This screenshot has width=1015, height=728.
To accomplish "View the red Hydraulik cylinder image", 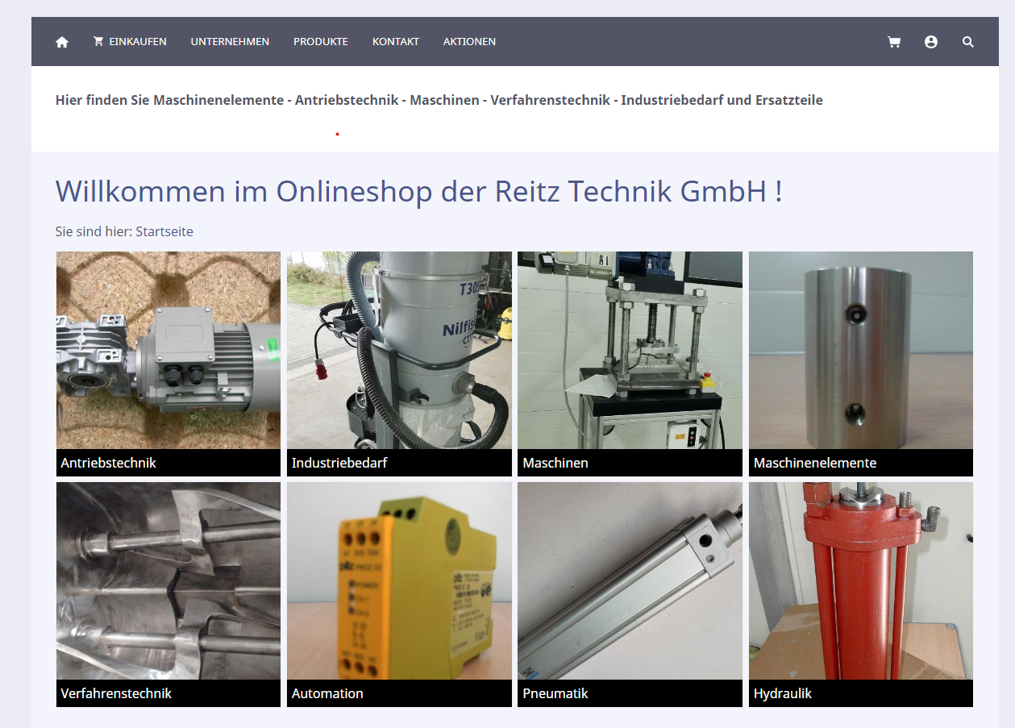I will 860,580.
